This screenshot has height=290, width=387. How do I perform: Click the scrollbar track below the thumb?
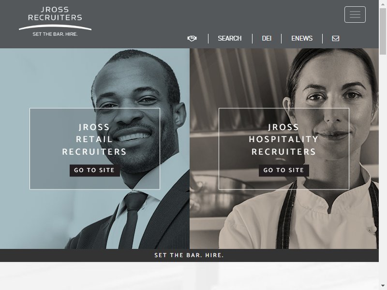point(383,168)
